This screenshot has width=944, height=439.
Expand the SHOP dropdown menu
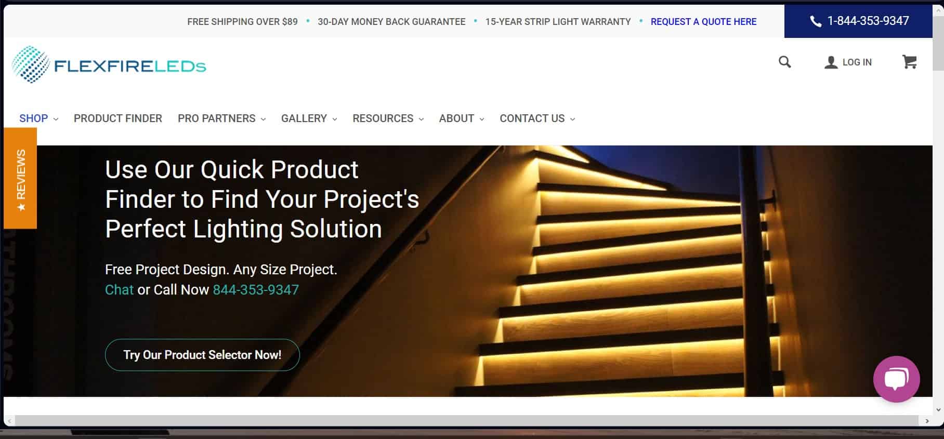pyautogui.click(x=38, y=118)
